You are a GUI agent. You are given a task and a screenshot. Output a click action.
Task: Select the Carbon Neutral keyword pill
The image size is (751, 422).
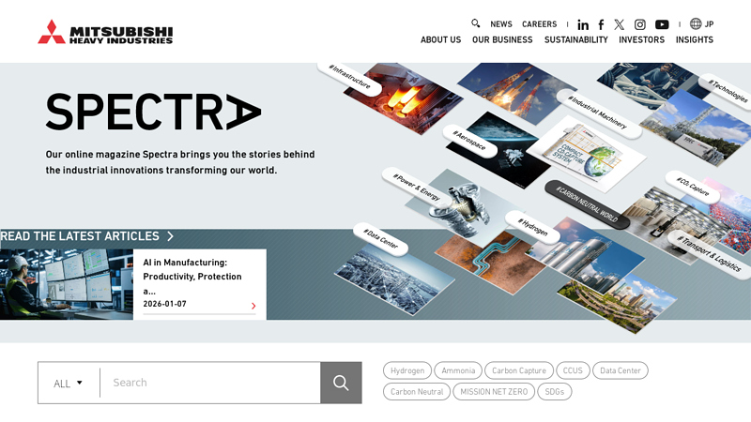pos(417,392)
